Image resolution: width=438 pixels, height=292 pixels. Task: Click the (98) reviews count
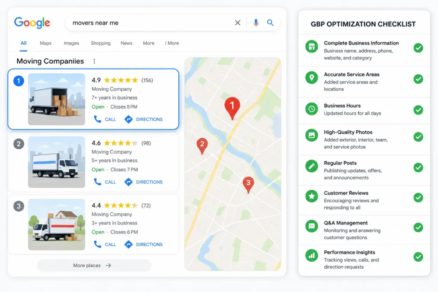tap(146, 143)
